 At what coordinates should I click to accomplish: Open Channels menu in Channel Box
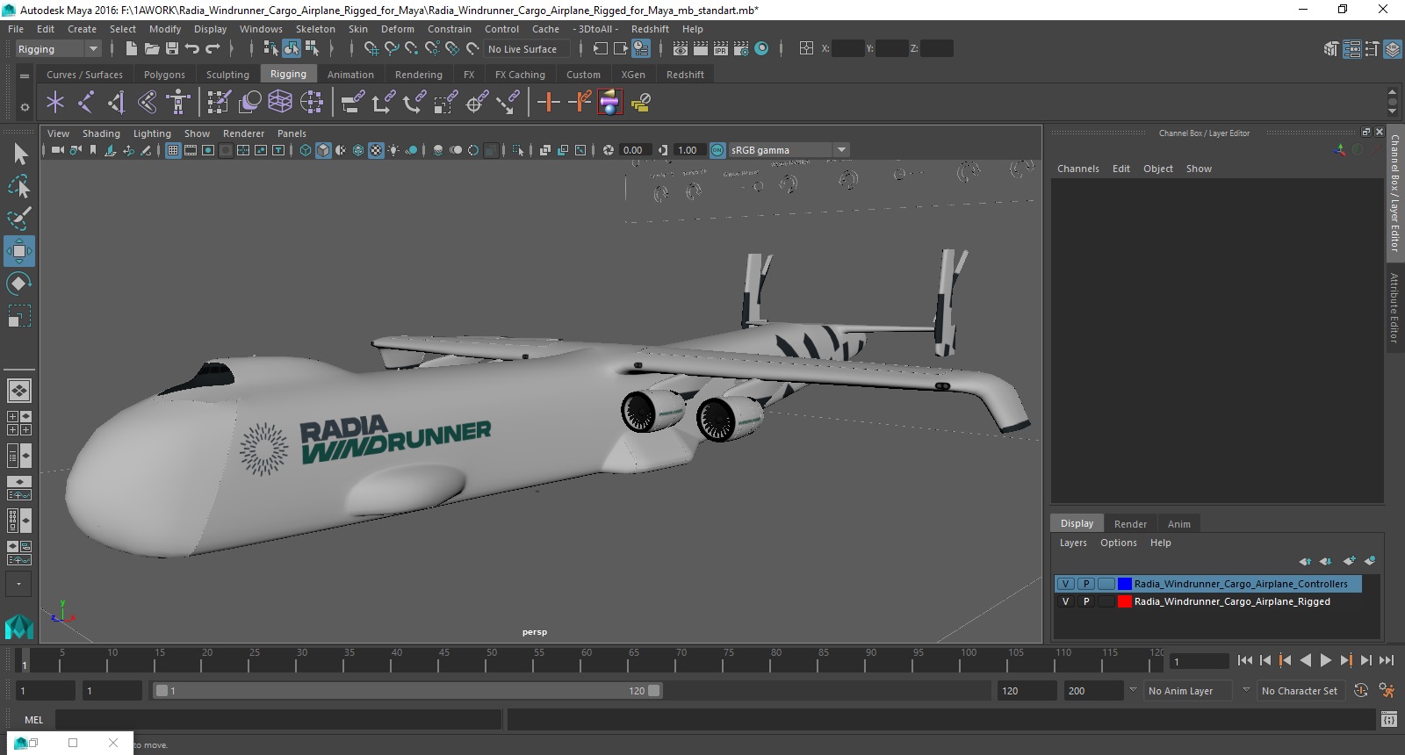(x=1077, y=169)
